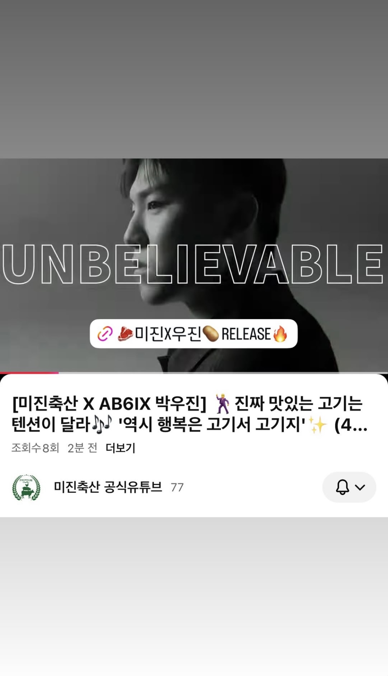The height and width of the screenshot is (676, 388).
Task: Click the notification bell icon
Action: (342, 487)
